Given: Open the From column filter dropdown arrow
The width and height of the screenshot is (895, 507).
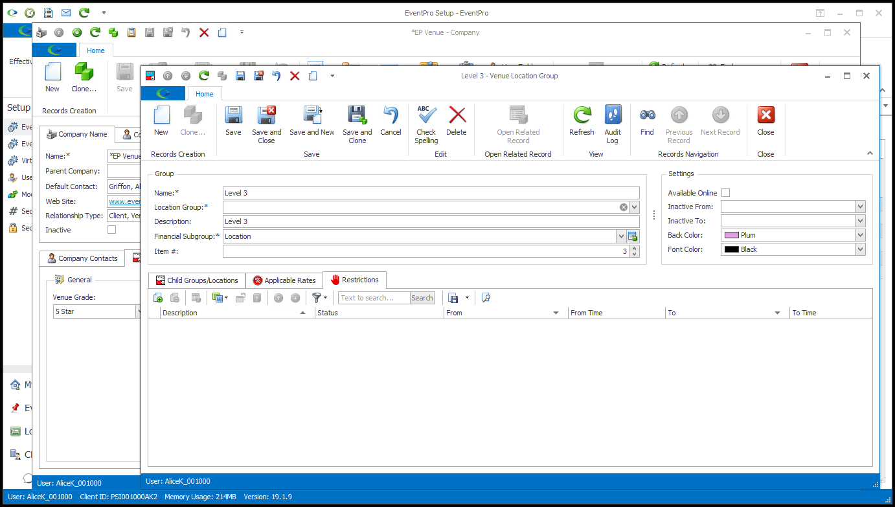Looking at the screenshot, I should coord(556,313).
